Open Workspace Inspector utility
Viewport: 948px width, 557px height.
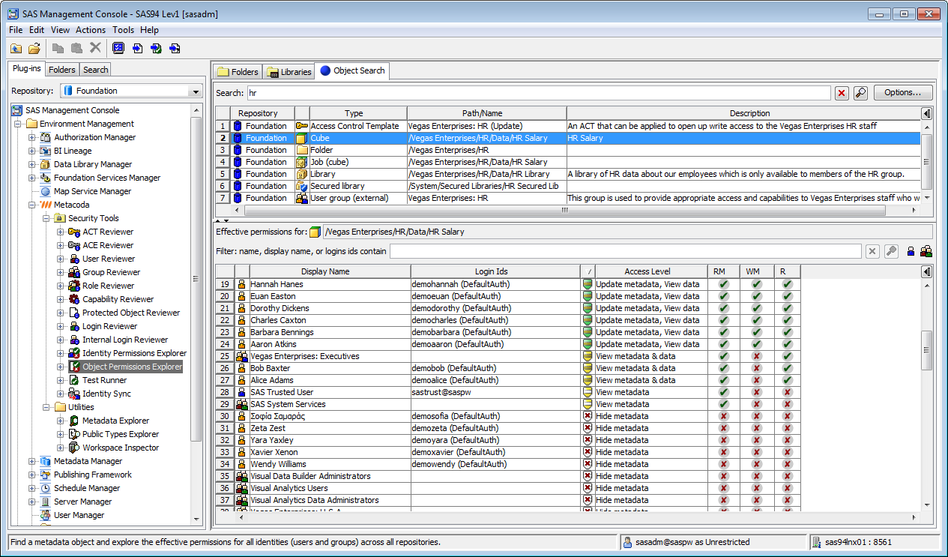[x=121, y=448]
